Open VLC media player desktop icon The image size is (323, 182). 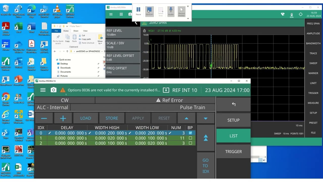[x=57, y=11]
